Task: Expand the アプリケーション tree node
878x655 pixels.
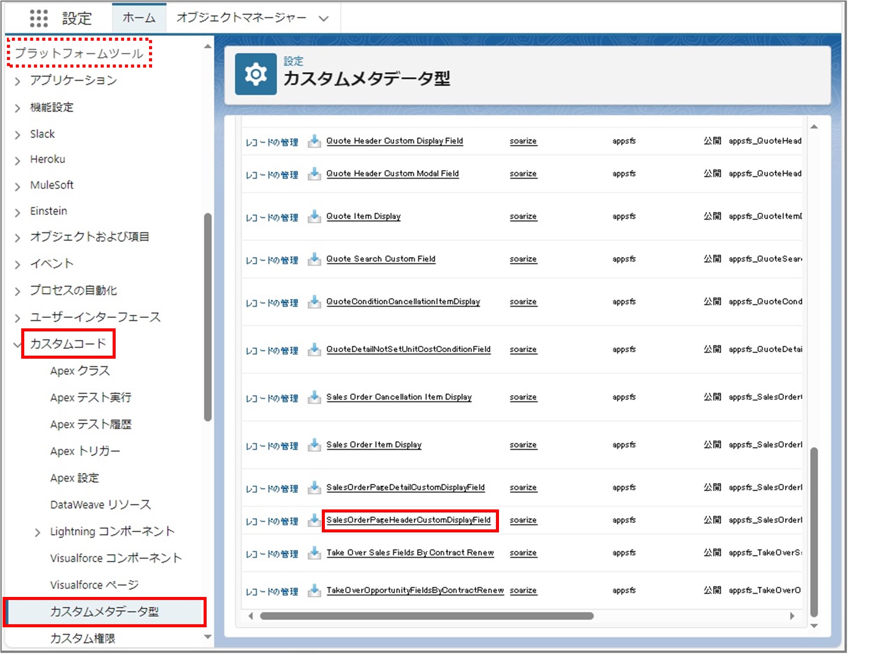Action: (x=17, y=81)
